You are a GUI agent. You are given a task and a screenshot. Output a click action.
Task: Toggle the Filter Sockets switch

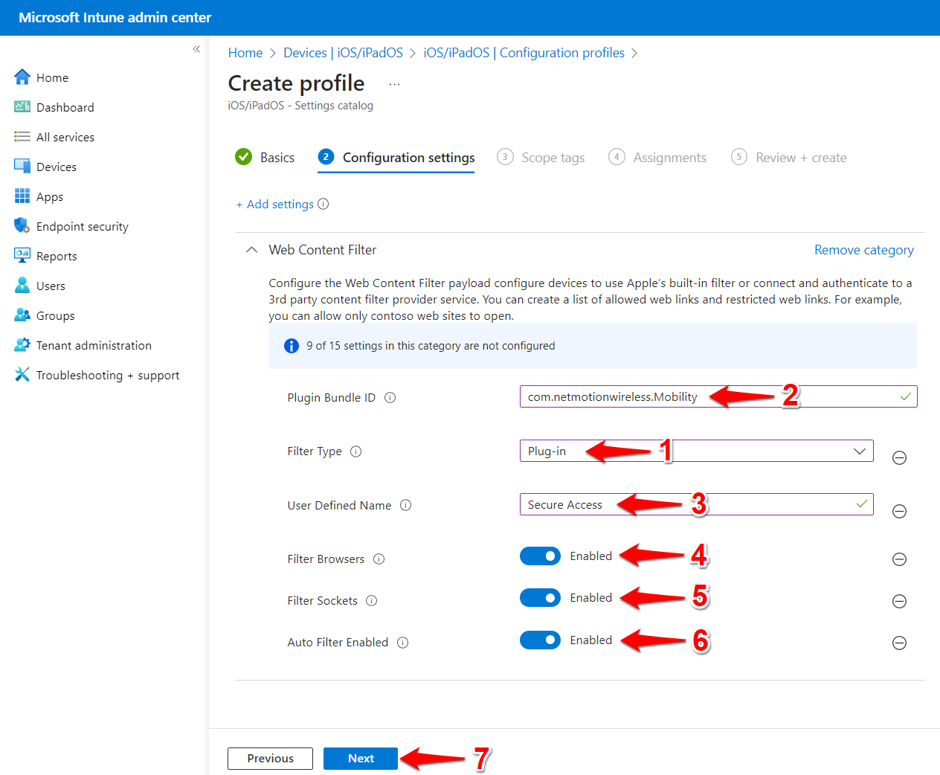click(x=540, y=597)
